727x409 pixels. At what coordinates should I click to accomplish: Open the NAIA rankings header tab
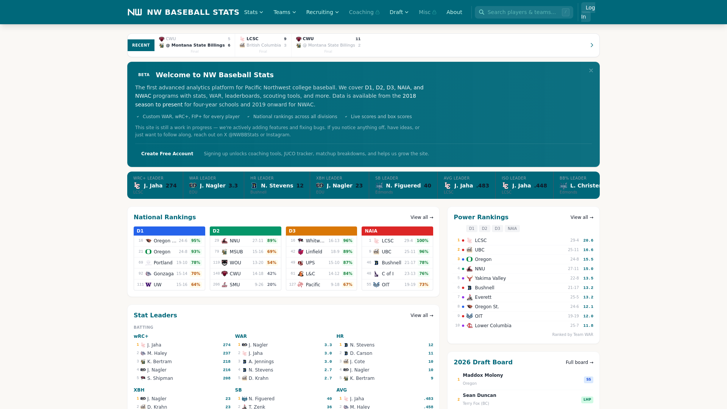click(x=397, y=231)
